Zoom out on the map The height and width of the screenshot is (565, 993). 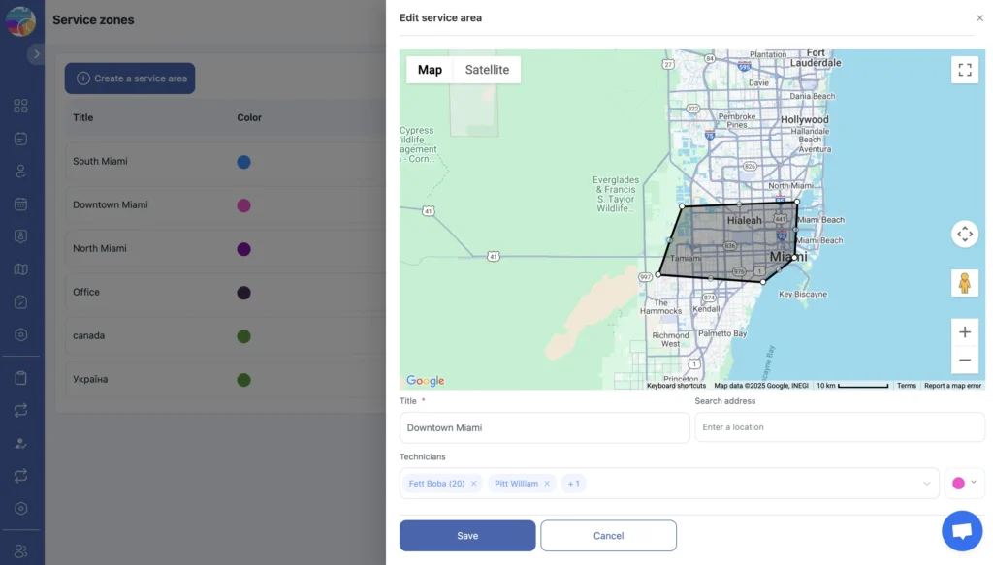coord(964,360)
